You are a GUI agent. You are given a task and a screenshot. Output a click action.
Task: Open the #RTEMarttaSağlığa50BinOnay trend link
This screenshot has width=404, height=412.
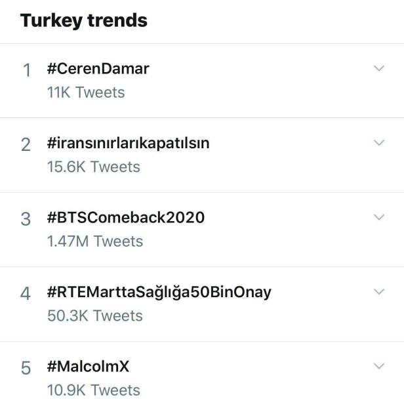159,292
